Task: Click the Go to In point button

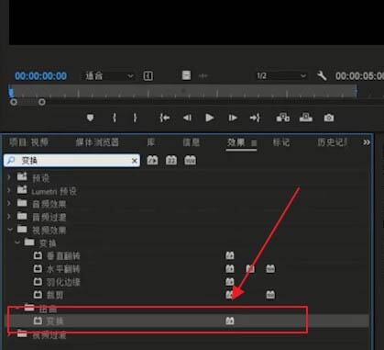Action: pyautogui.click(x=165, y=118)
